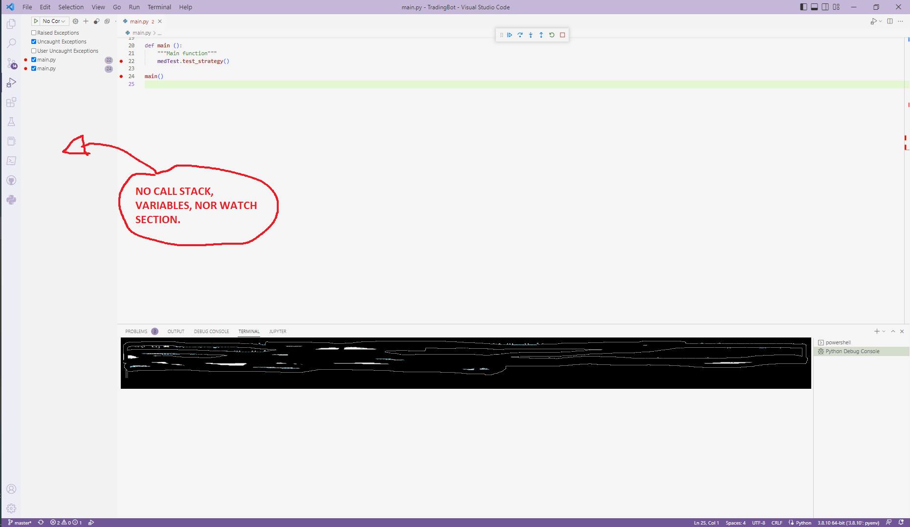Image resolution: width=910 pixels, height=527 pixels.
Task: Click Step Over in the debug toolbar
Action: [x=520, y=35]
